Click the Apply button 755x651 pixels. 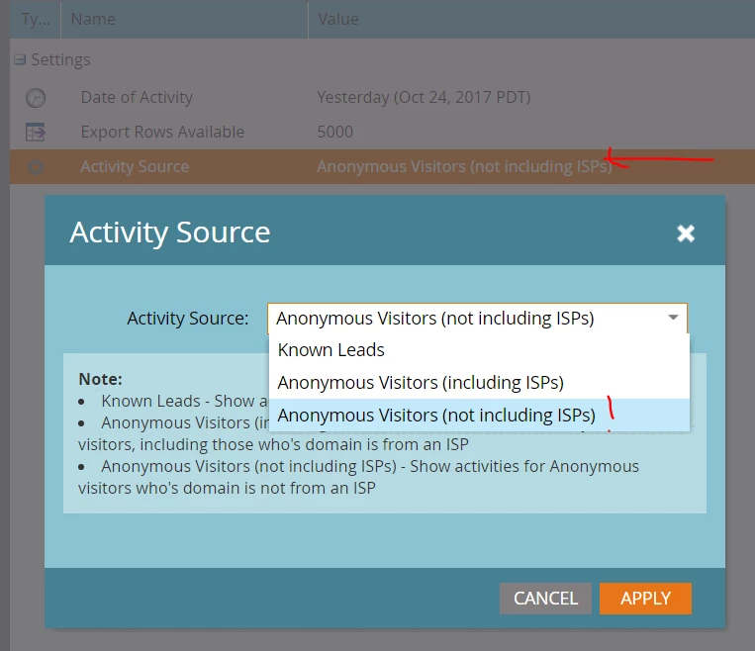coord(645,599)
